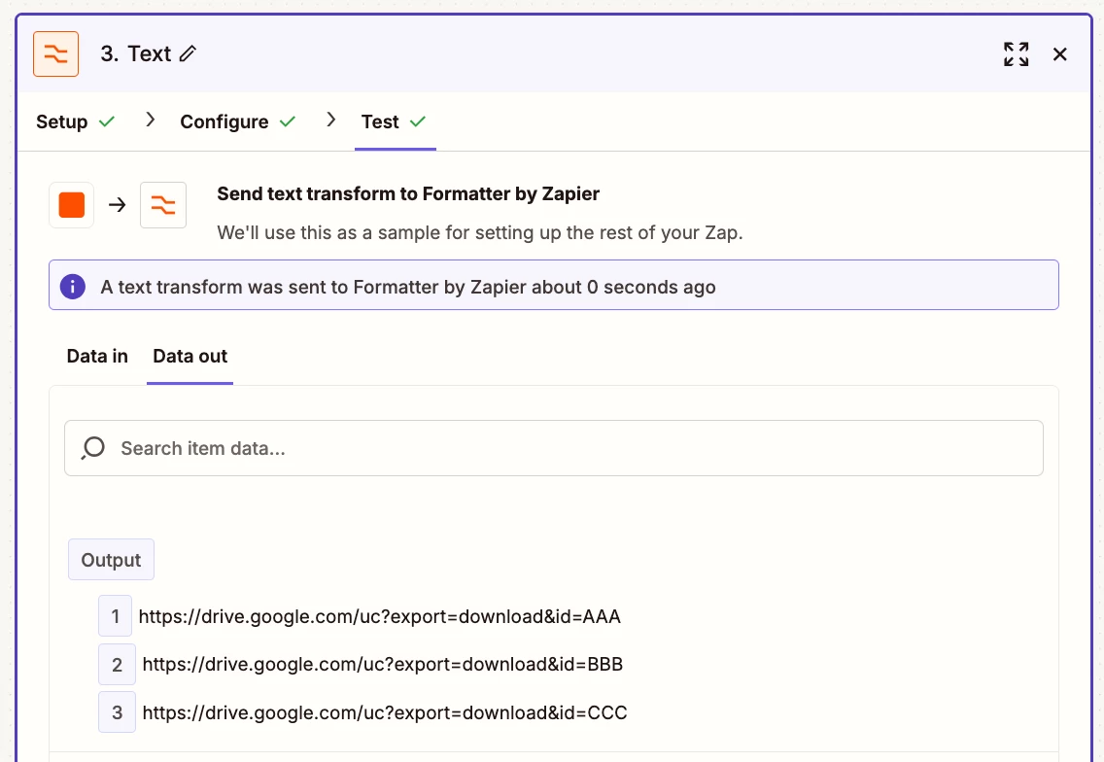Select the Data out tab
The width and height of the screenshot is (1104, 762).
tap(190, 357)
